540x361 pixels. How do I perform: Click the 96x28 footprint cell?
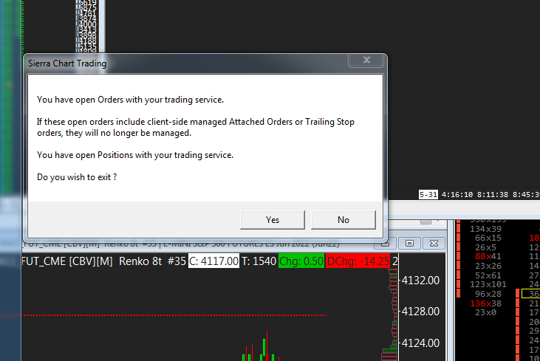488,294
